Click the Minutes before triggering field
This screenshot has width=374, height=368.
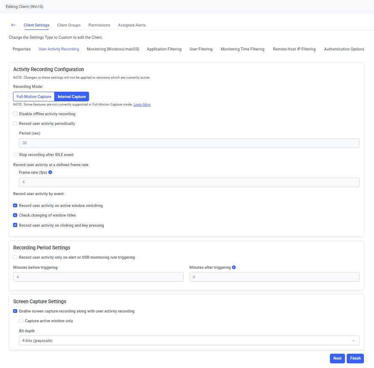point(98,277)
